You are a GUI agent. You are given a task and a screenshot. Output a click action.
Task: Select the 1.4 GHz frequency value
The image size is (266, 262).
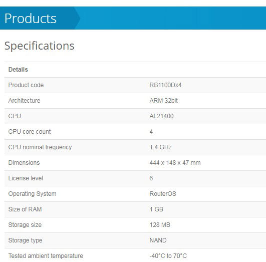pyautogui.click(x=160, y=147)
